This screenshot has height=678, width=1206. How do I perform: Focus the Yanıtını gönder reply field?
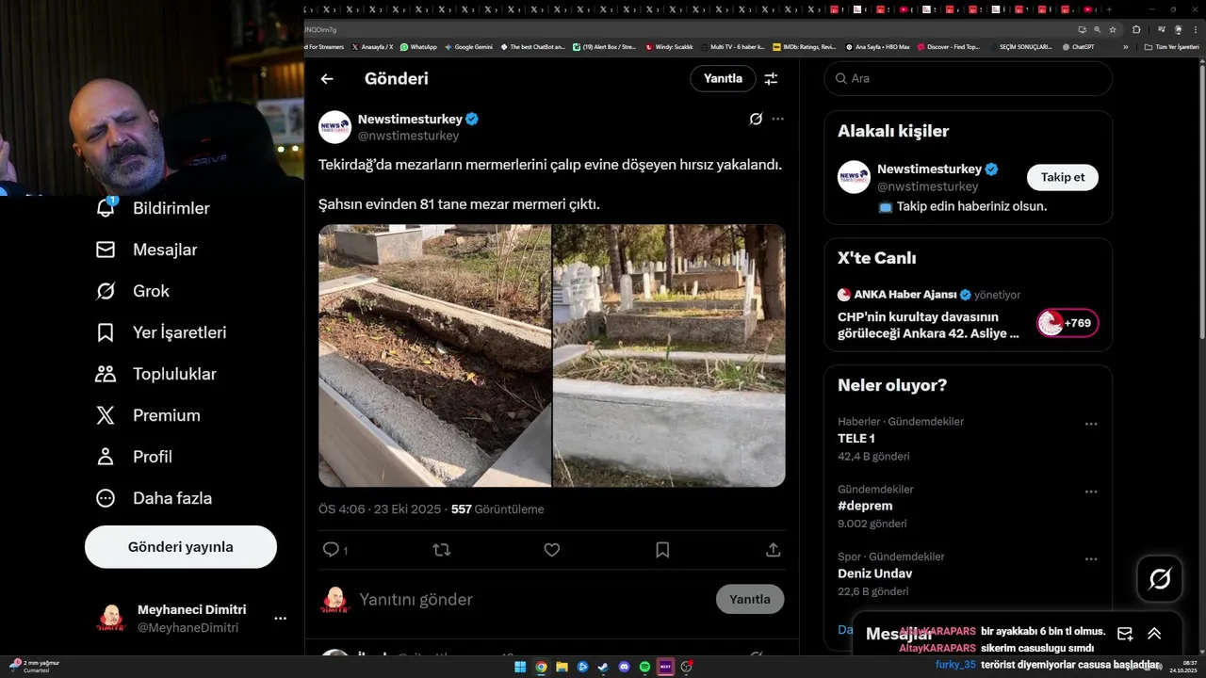pos(532,599)
